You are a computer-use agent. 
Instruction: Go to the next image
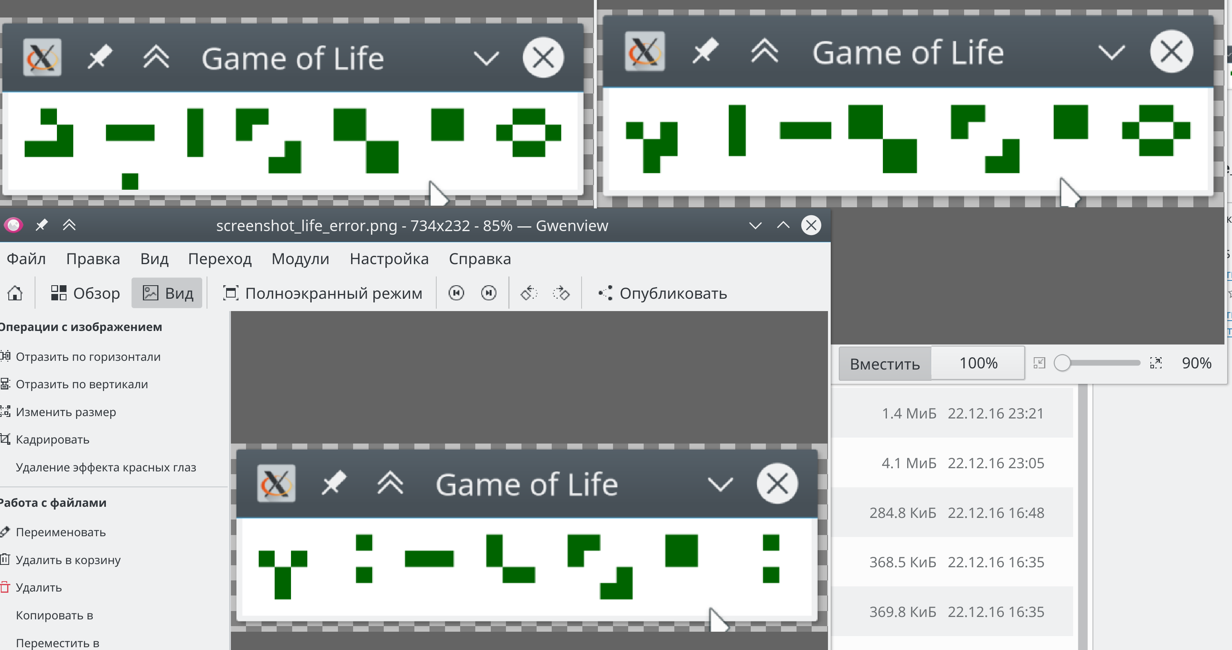(x=488, y=293)
